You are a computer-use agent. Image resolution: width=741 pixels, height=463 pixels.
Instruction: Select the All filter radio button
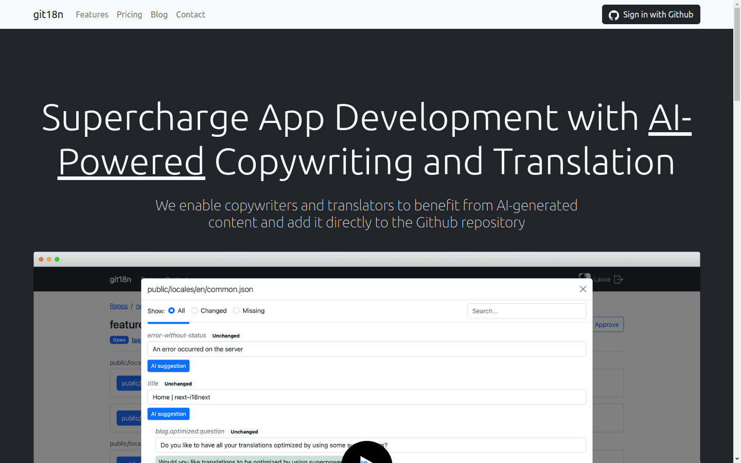[x=171, y=310]
